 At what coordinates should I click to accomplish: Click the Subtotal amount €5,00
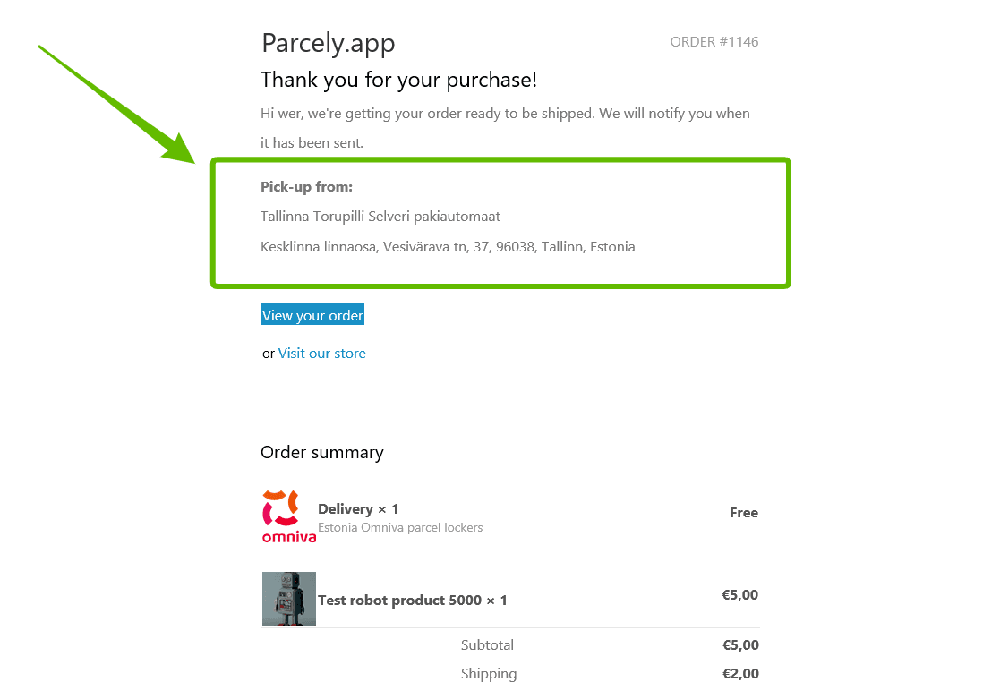(739, 645)
